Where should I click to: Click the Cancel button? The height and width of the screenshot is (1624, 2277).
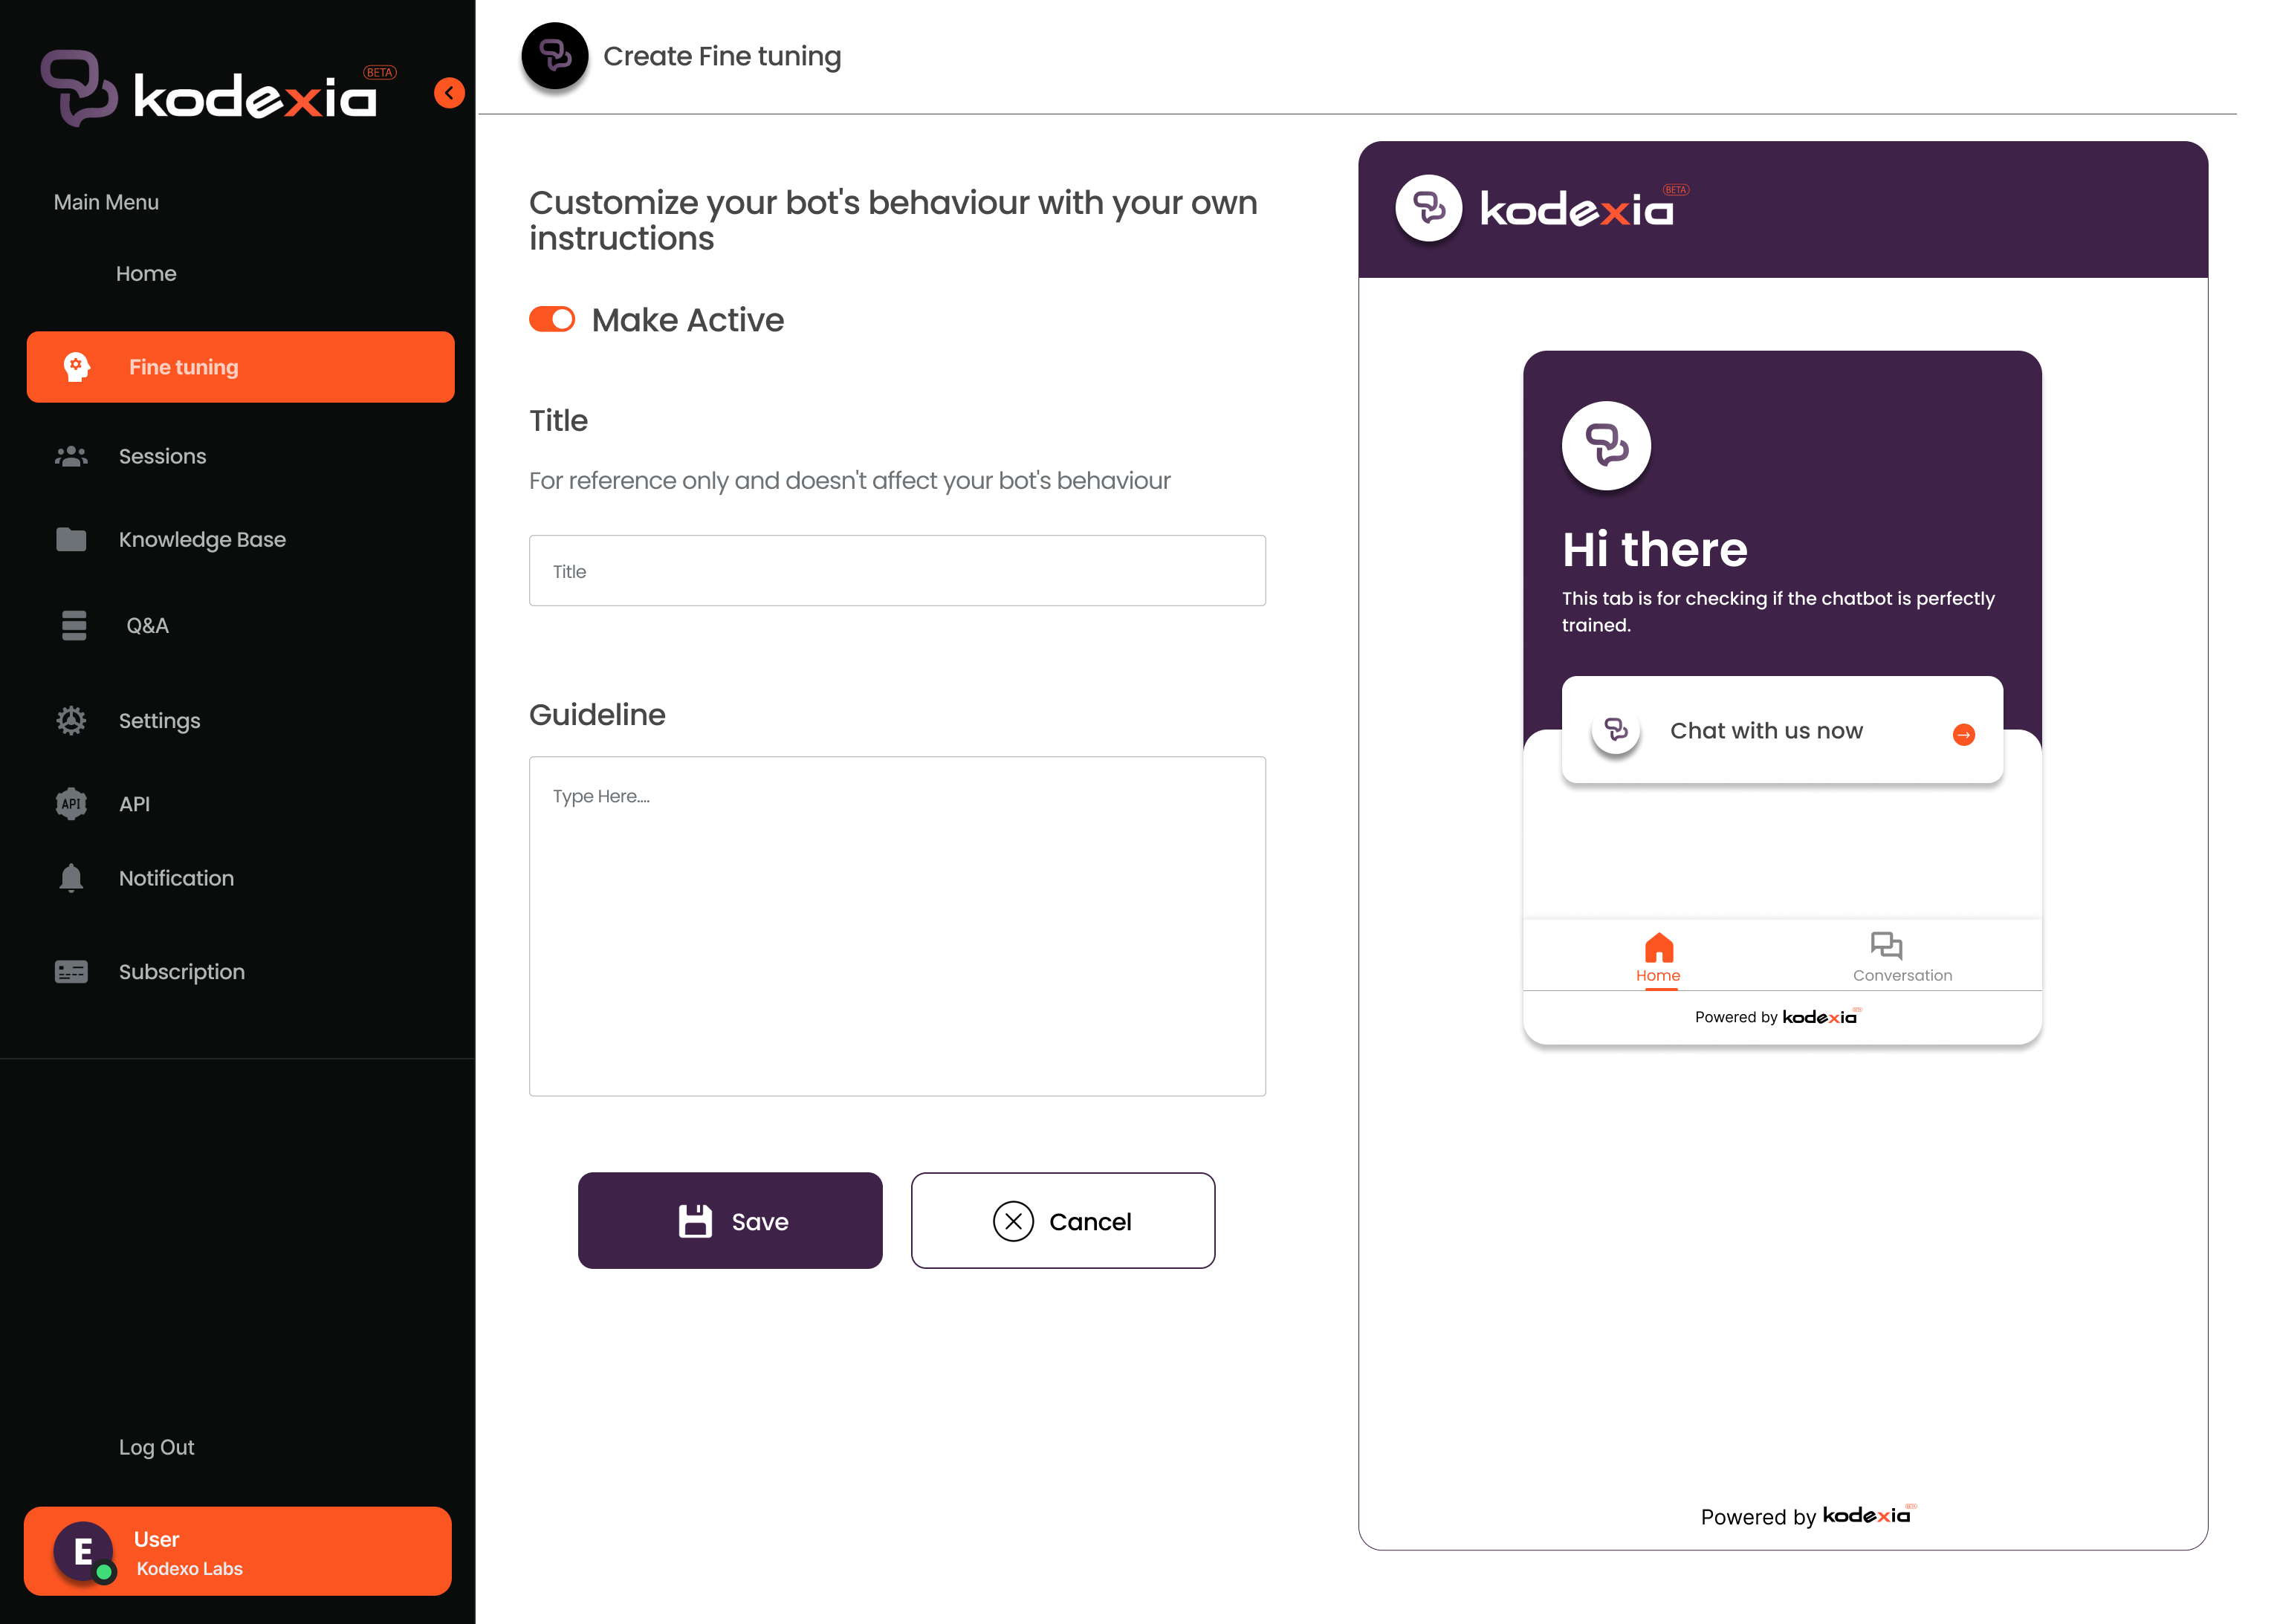(1062, 1220)
